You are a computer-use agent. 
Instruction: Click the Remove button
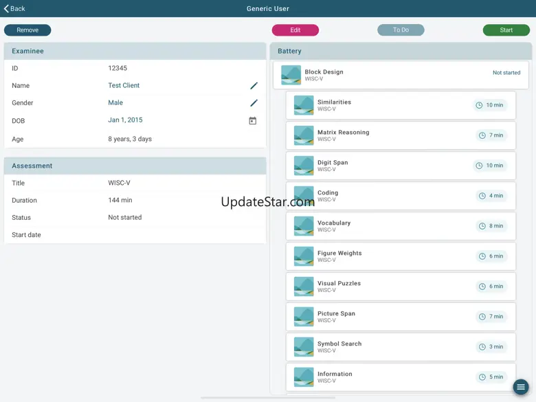tap(27, 30)
